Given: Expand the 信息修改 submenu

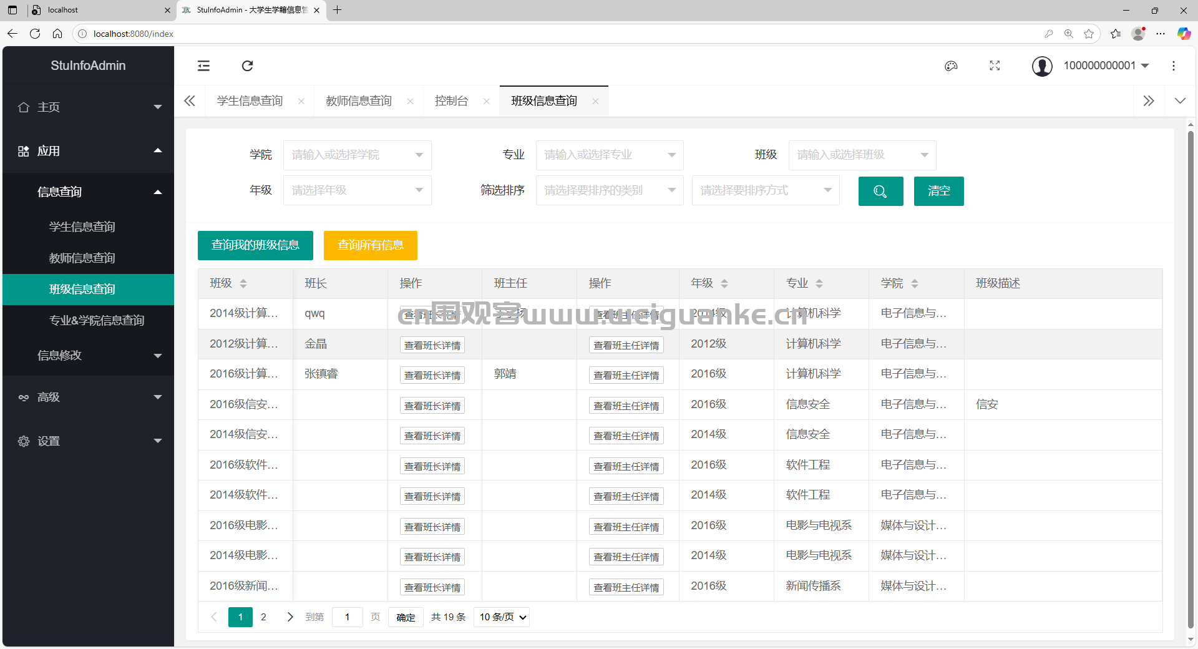Looking at the screenshot, I should tap(88, 355).
